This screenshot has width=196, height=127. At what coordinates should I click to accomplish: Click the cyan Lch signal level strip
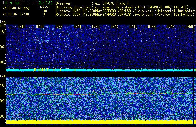click(99, 70)
